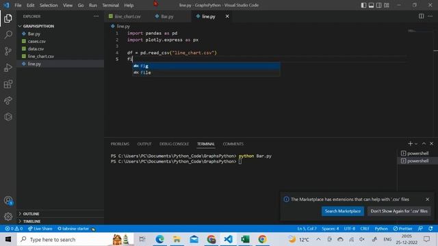Switch to the OUTPUT panel tab
The image size is (438, 246).
point(144,144)
